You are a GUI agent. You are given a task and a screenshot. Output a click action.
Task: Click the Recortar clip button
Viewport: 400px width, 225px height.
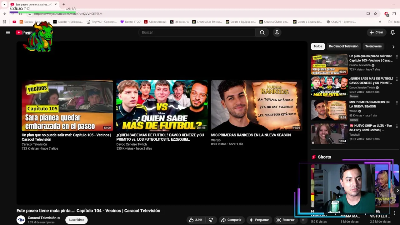click(x=285, y=220)
